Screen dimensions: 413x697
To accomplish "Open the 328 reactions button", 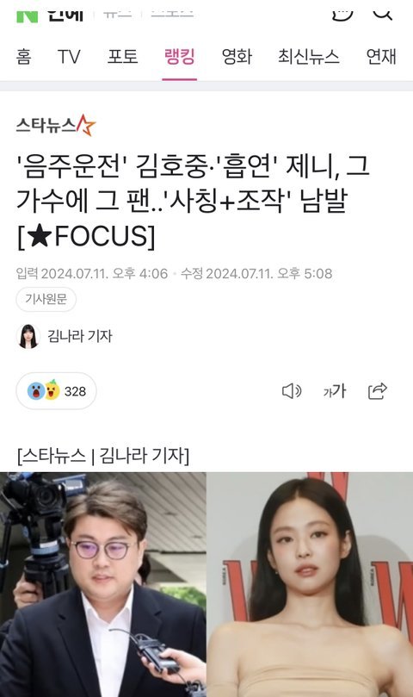I will tap(57, 391).
